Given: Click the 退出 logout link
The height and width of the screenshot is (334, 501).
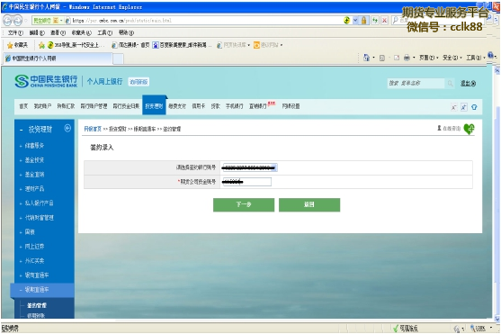Looking at the screenshot, I should (x=468, y=84).
